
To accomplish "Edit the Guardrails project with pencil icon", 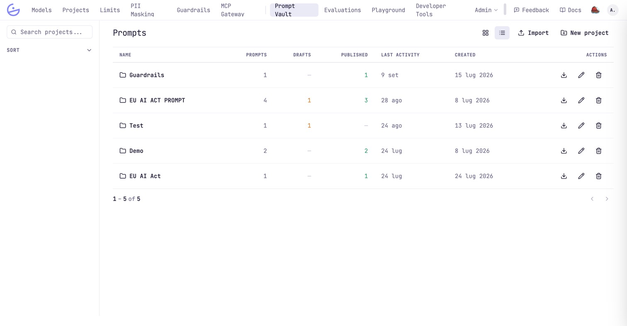I will coord(581,75).
